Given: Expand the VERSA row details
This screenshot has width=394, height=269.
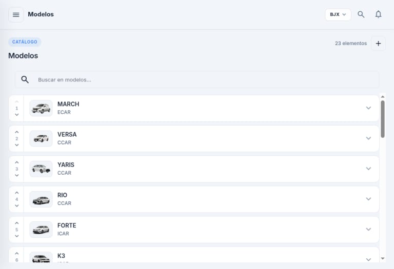Looking at the screenshot, I should click(x=368, y=138).
